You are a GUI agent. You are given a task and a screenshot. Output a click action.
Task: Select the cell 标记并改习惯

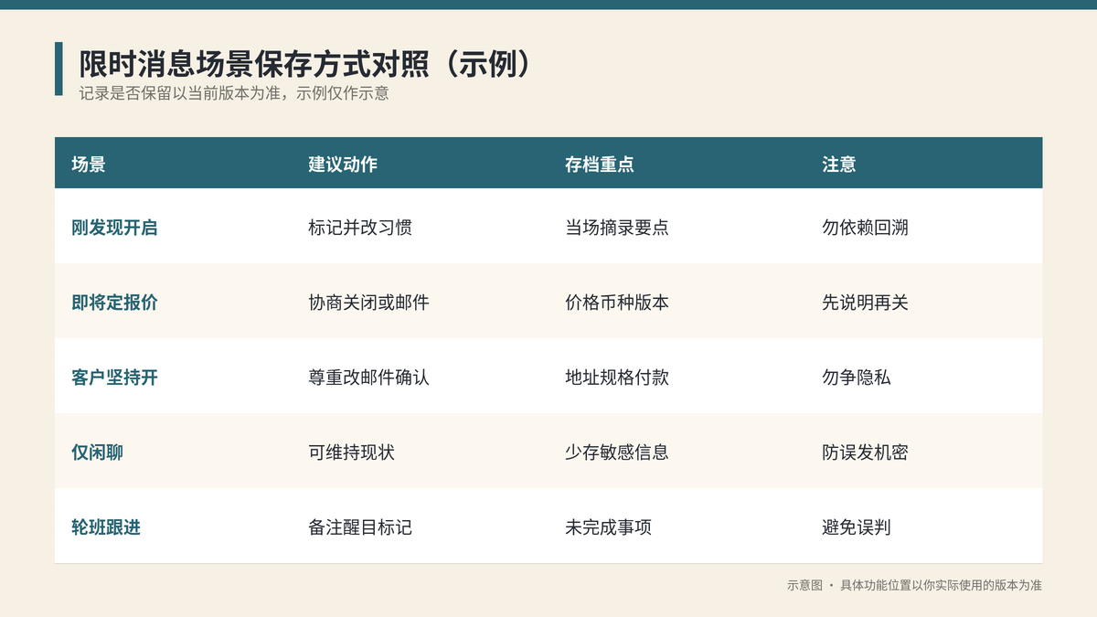(360, 228)
